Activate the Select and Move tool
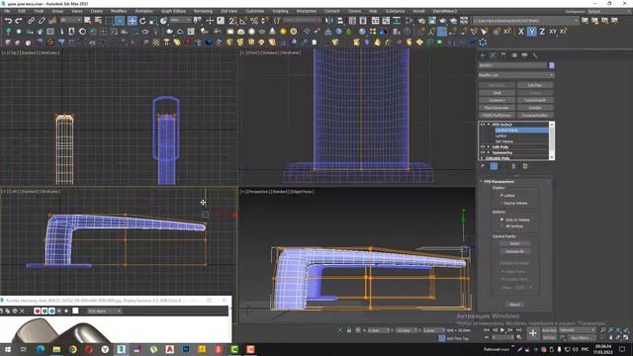This screenshot has width=633, height=356. coord(132,20)
